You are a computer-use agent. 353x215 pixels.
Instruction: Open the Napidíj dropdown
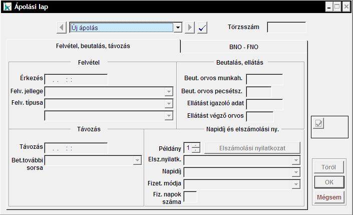(x=296, y=172)
